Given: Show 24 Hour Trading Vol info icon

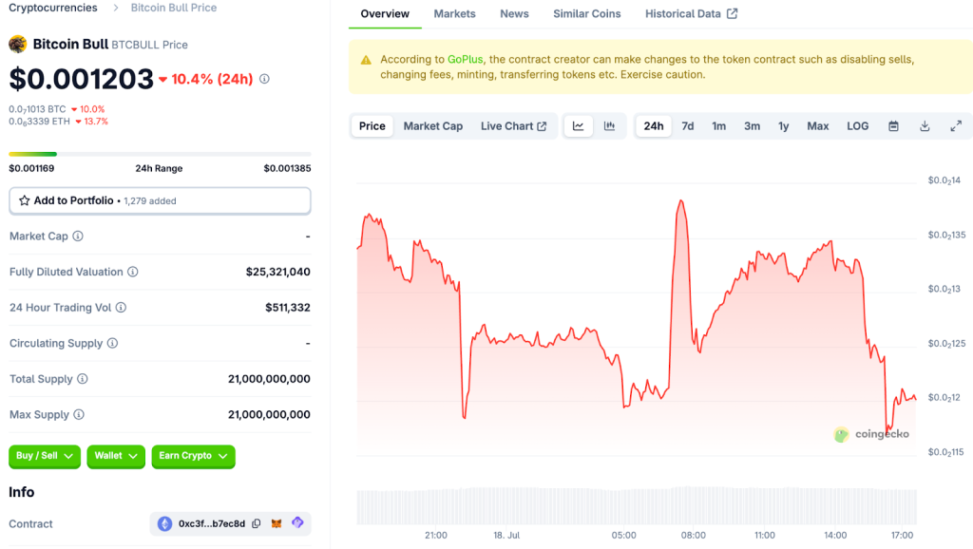Looking at the screenshot, I should [x=121, y=307].
